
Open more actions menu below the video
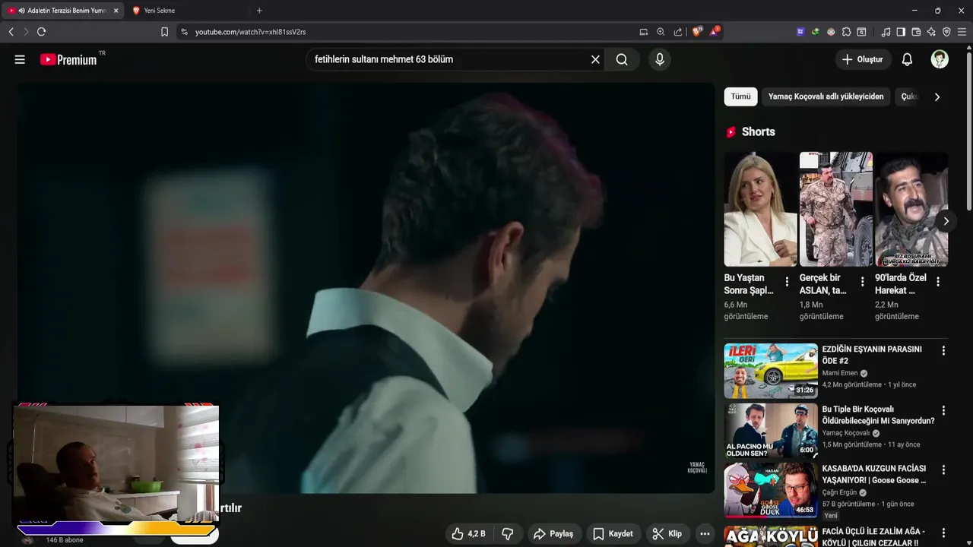pyautogui.click(x=705, y=534)
